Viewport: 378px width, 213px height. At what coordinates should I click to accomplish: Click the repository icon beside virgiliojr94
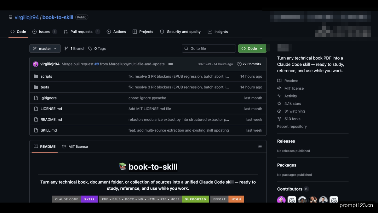pos(10,17)
